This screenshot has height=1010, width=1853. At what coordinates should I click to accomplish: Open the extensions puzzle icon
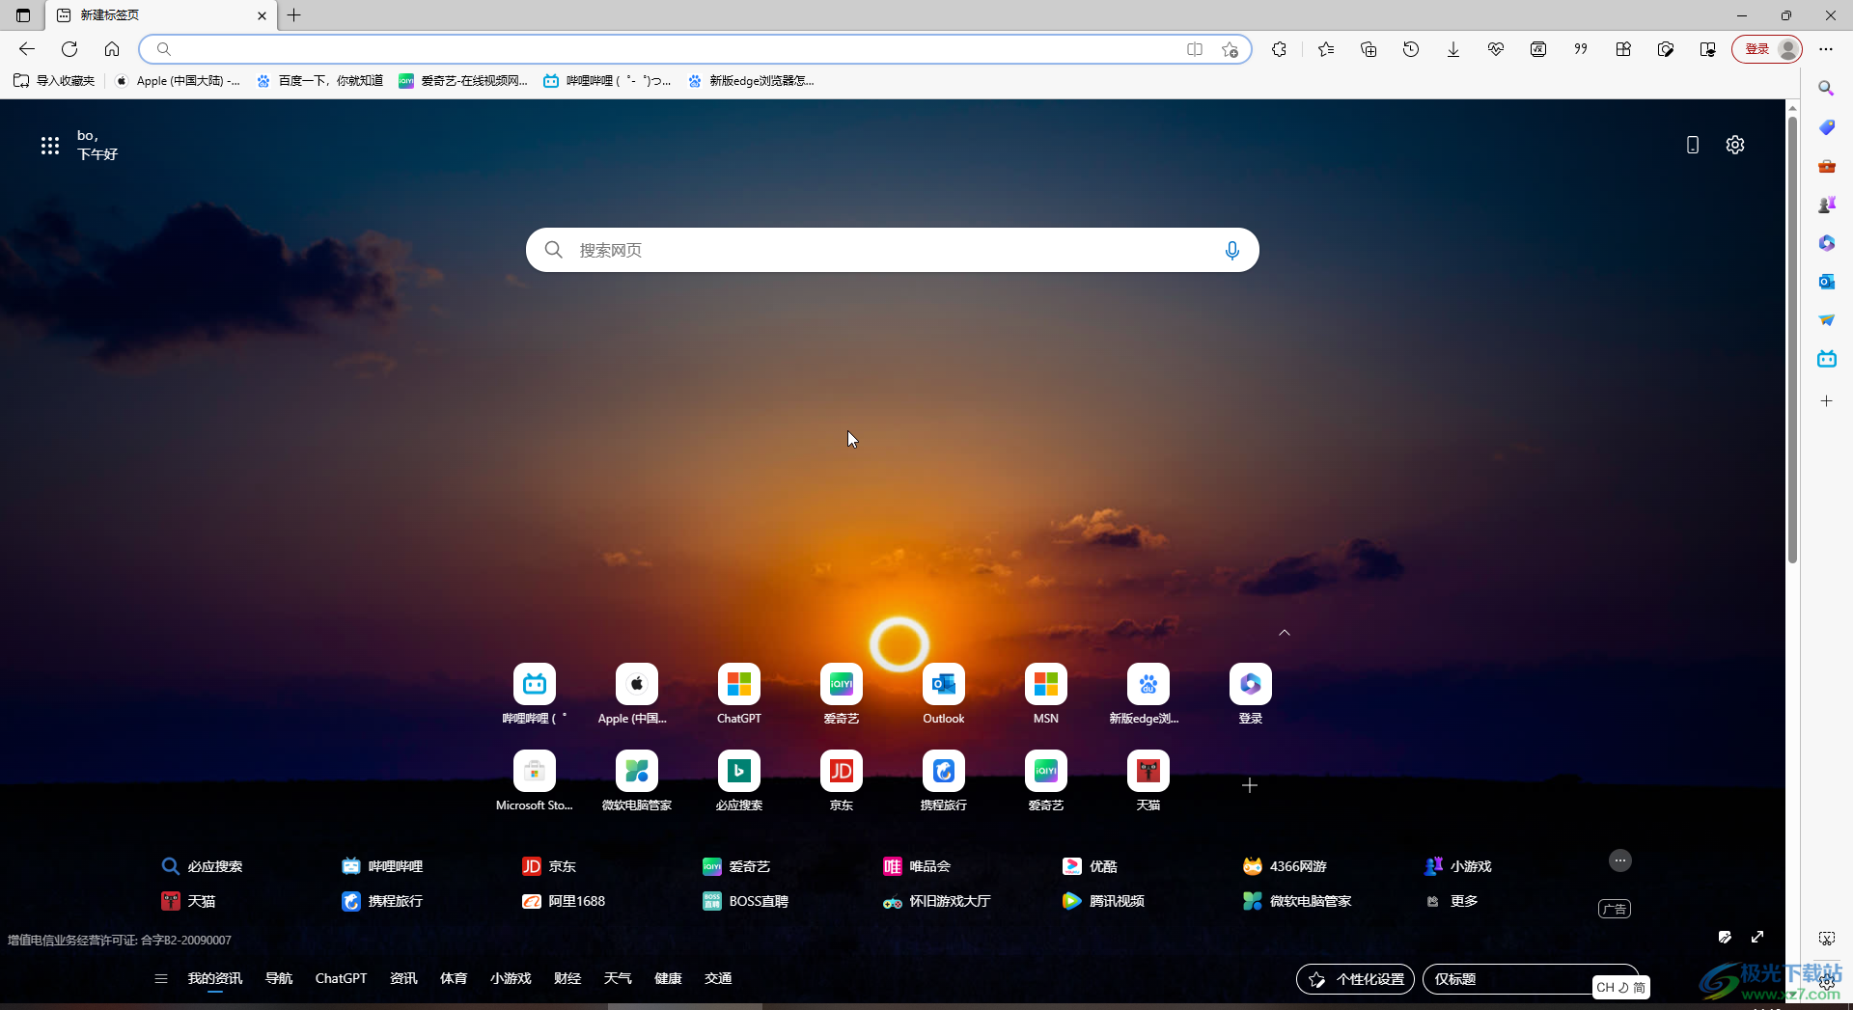click(1280, 49)
